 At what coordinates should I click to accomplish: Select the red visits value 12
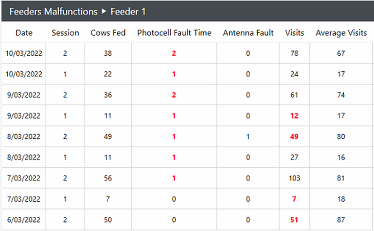click(x=294, y=116)
